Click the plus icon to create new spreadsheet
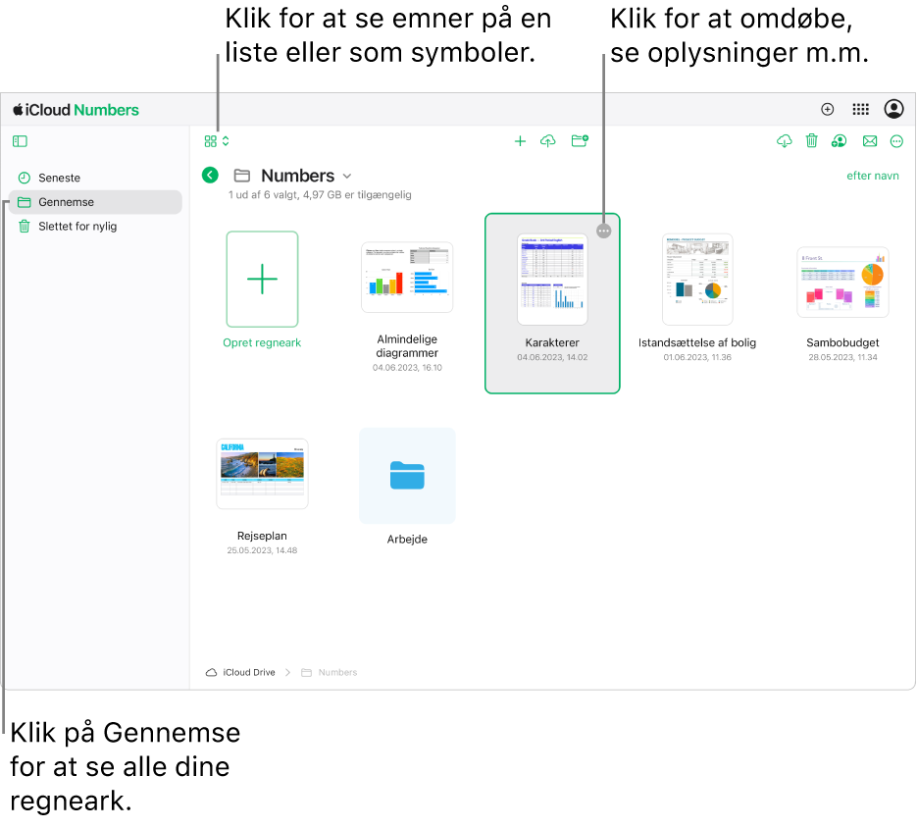Viewport: 917px width, 828px height. coord(520,141)
